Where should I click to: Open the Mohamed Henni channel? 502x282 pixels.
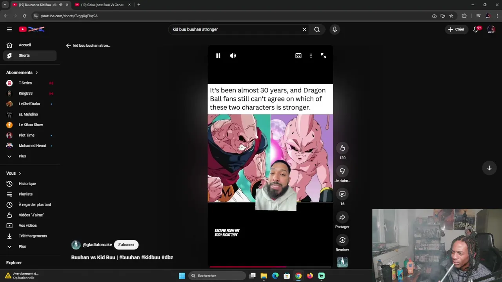pyautogui.click(x=30, y=146)
